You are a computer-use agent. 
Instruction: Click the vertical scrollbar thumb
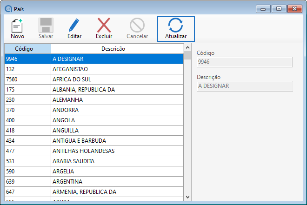point(187,56)
